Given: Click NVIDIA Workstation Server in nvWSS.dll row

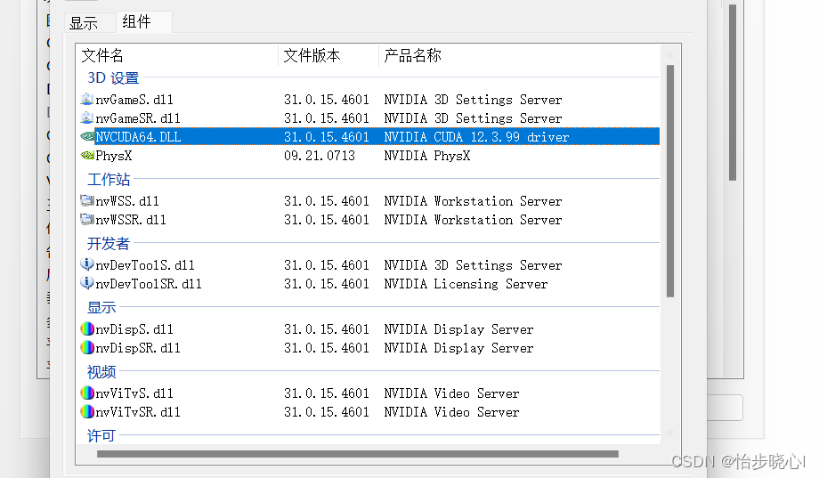Looking at the screenshot, I should [473, 201].
